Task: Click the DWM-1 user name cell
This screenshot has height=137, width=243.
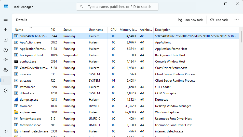Action: 94,106
